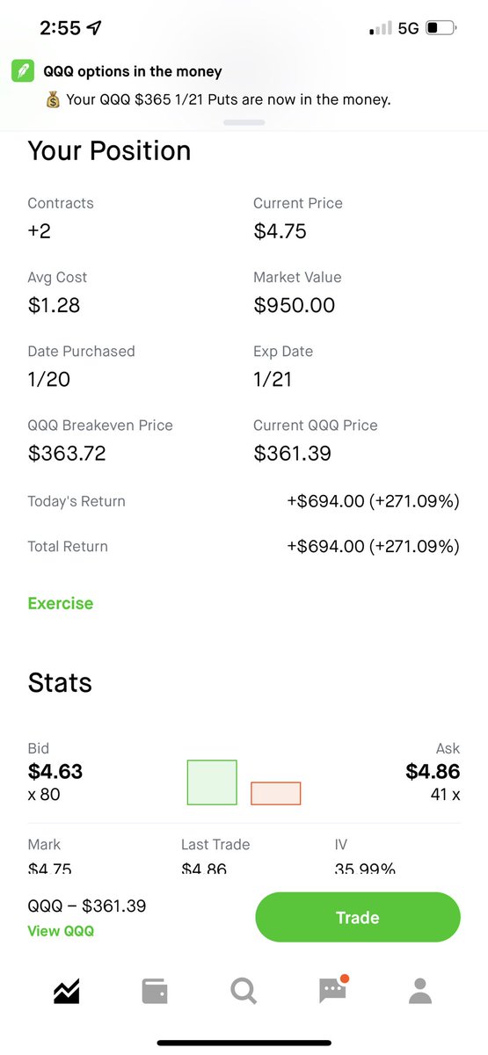
Task: Open the account profile person icon
Action: click(x=421, y=991)
